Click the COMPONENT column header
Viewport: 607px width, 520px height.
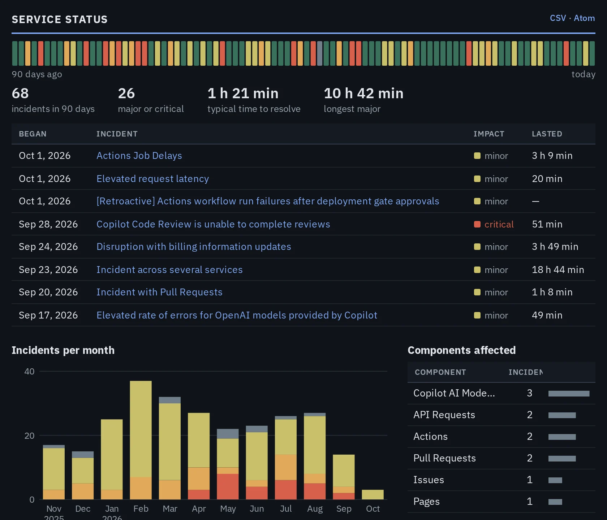click(440, 372)
